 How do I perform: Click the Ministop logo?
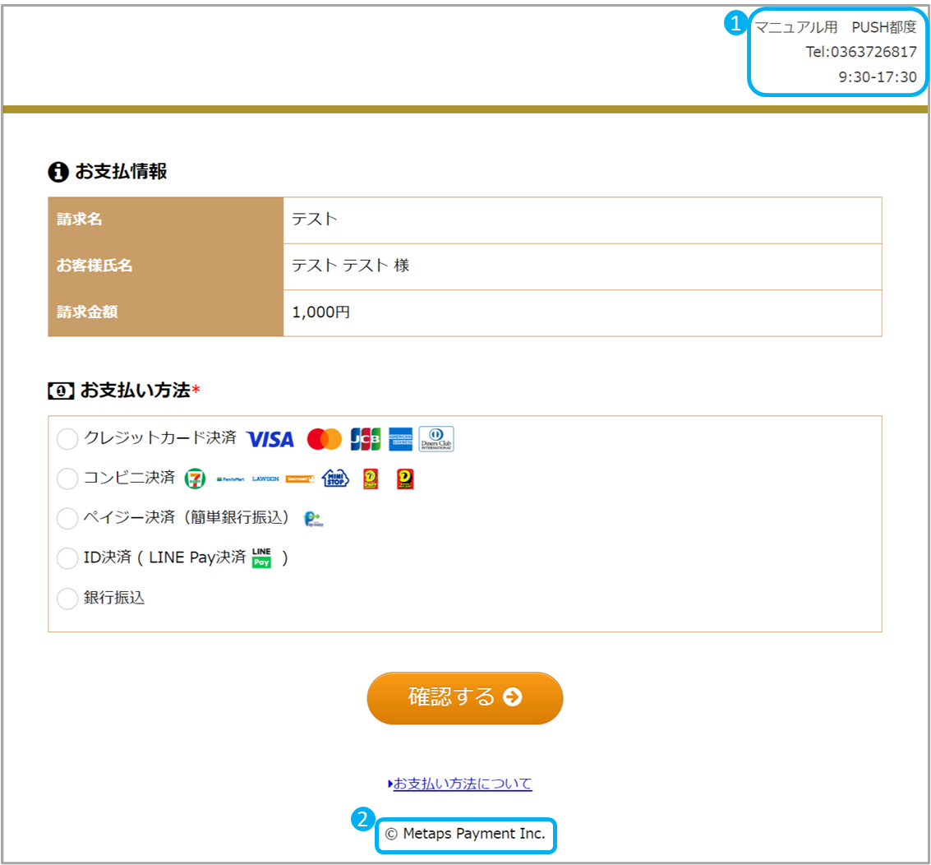[335, 478]
